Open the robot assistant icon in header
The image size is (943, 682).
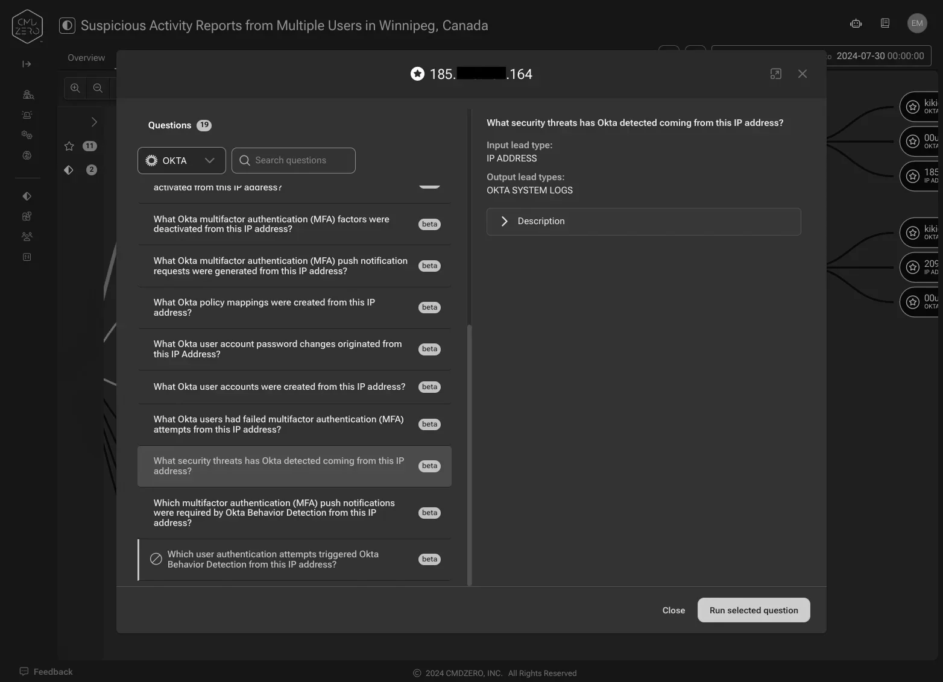click(x=856, y=23)
